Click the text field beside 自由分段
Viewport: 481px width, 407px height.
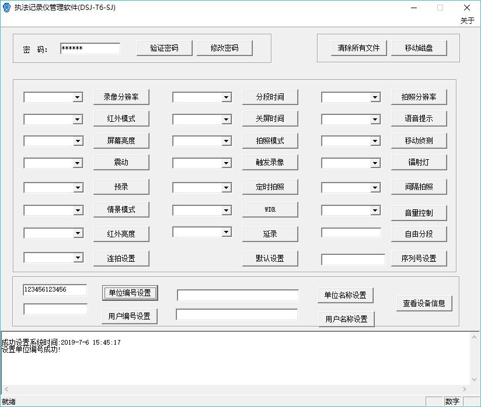point(351,233)
